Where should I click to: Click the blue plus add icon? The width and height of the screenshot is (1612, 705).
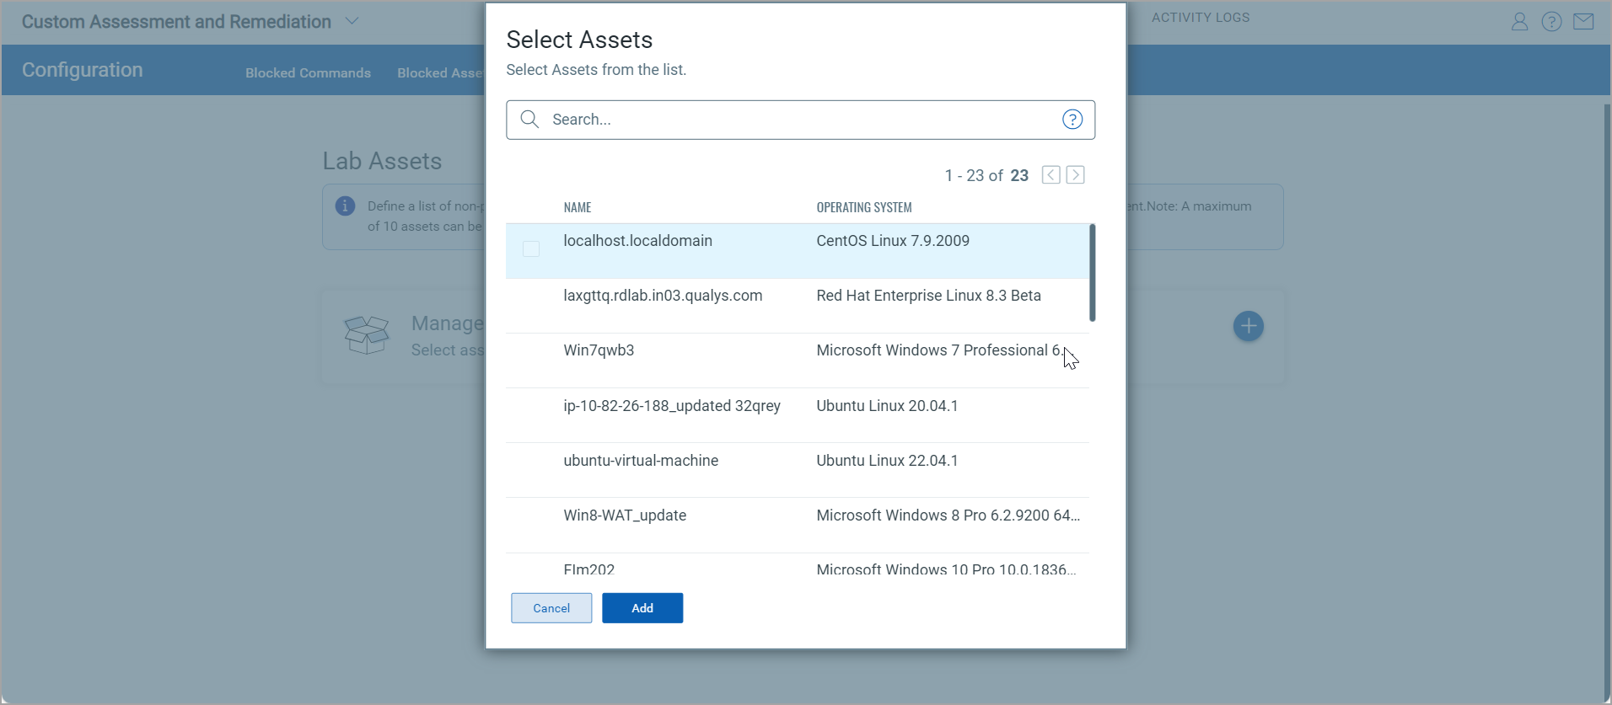tap(1248, 326)
